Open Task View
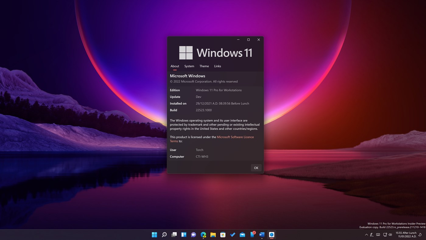This screenshot has width=426, height=240. pos(174,235)
